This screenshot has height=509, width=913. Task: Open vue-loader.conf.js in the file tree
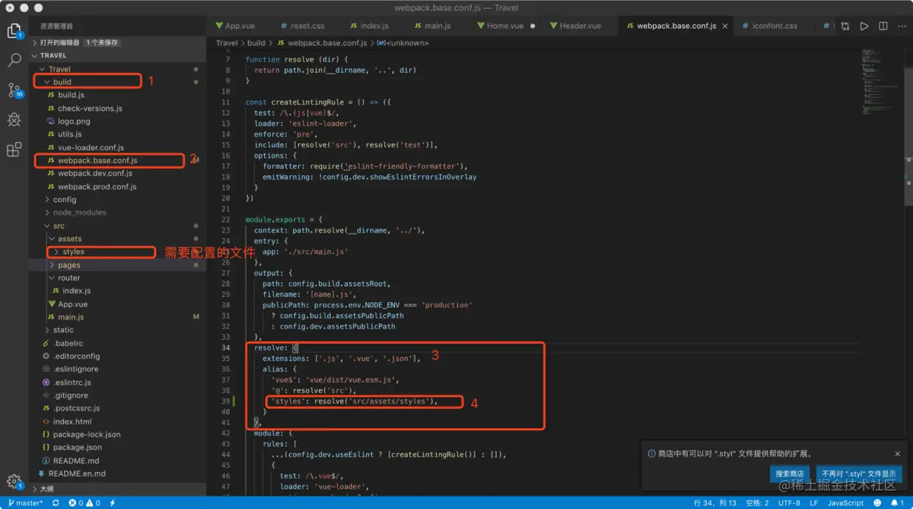(91, 148)
